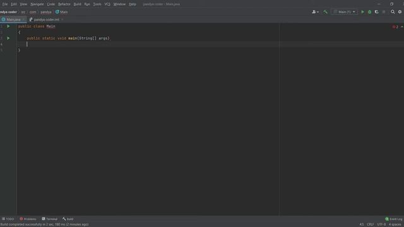Viewport: 404px width, 227px height.
Task: Open the Tools menu
Action: (97, 4)
